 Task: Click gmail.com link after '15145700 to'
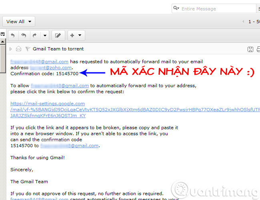(x=70, y=146)
